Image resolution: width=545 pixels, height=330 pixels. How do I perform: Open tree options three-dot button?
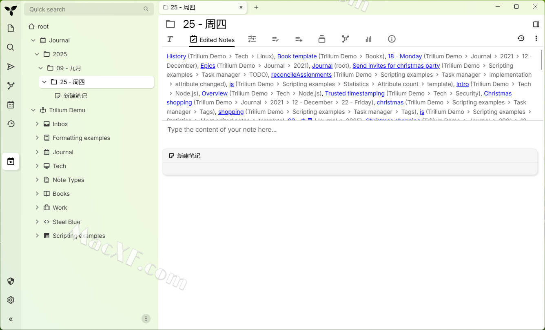pyautogui.click(x=146, y=319)
